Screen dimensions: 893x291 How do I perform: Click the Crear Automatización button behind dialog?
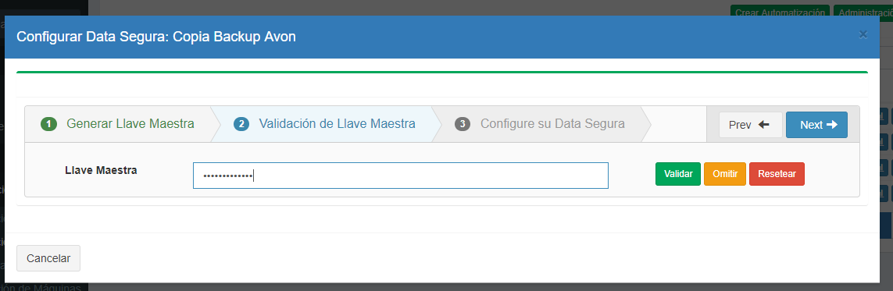coord(779,11)
